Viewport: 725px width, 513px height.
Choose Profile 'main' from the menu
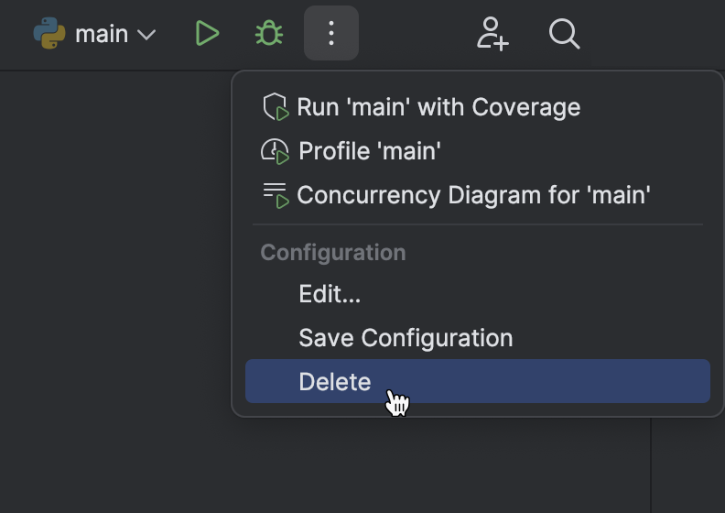point(370,151)
